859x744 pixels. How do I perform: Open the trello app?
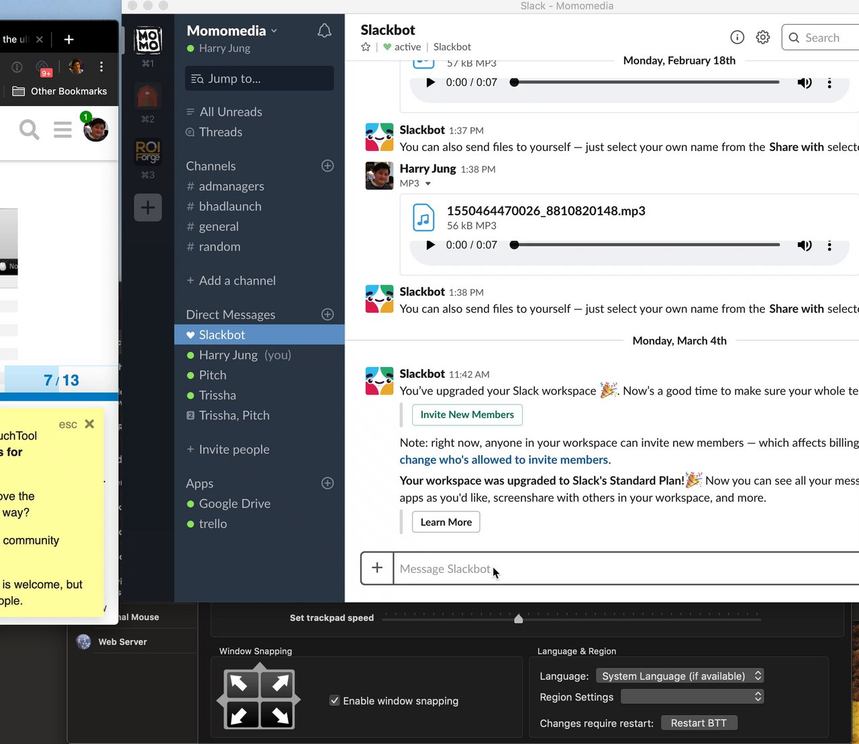(213, 524)
